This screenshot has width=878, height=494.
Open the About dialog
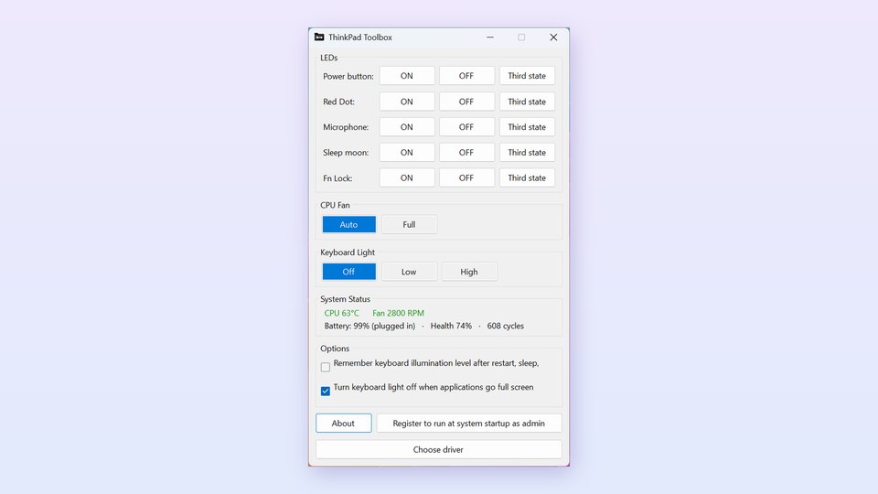[343, 424]
